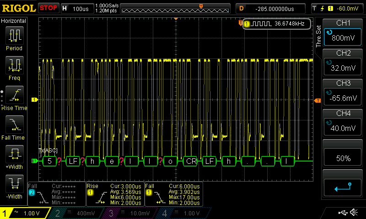The image size is (366, 219).
Task: Select the Freq measurement icon
Action: (x=15, y=65)
